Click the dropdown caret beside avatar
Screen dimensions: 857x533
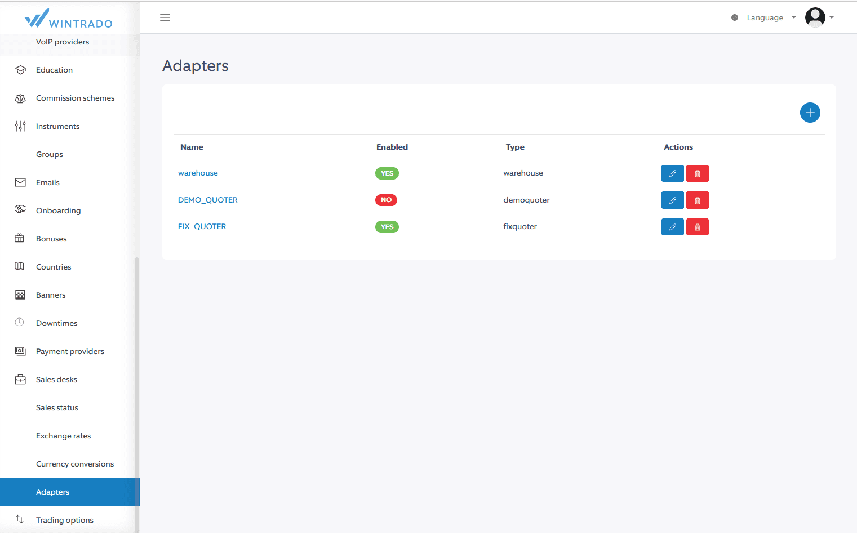pyautogui.click(x=832, y=17)
